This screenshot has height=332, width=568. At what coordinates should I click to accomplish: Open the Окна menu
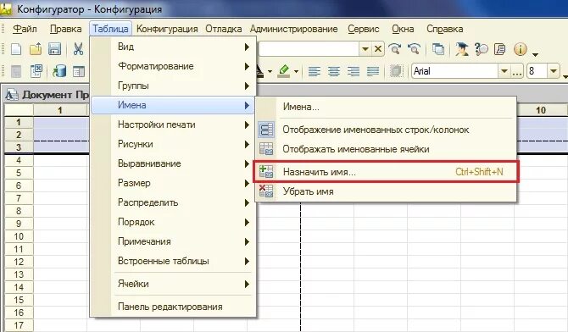403,29
